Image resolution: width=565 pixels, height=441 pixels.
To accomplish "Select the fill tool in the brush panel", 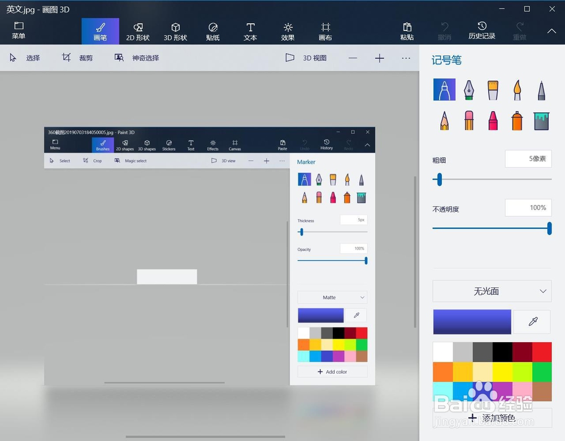I will [541, 120].
